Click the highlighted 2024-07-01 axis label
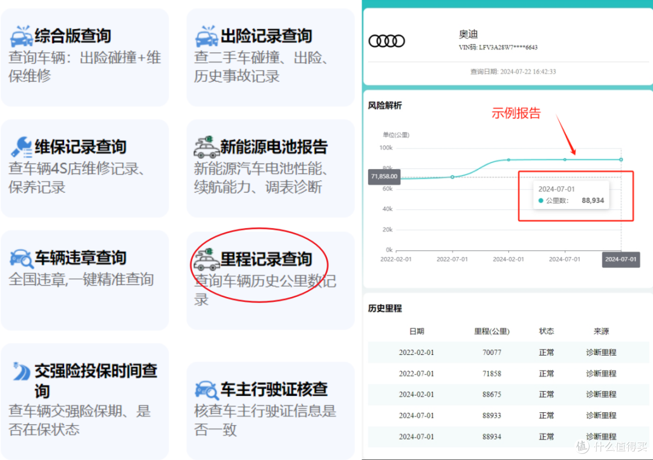The height and width of the screenshot is (460, 653). click(x=620, y=259)
